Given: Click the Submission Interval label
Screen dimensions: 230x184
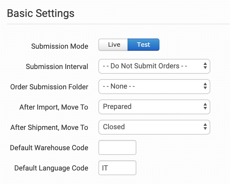Looking at the screenshot, I should click(x=57, y=67).
